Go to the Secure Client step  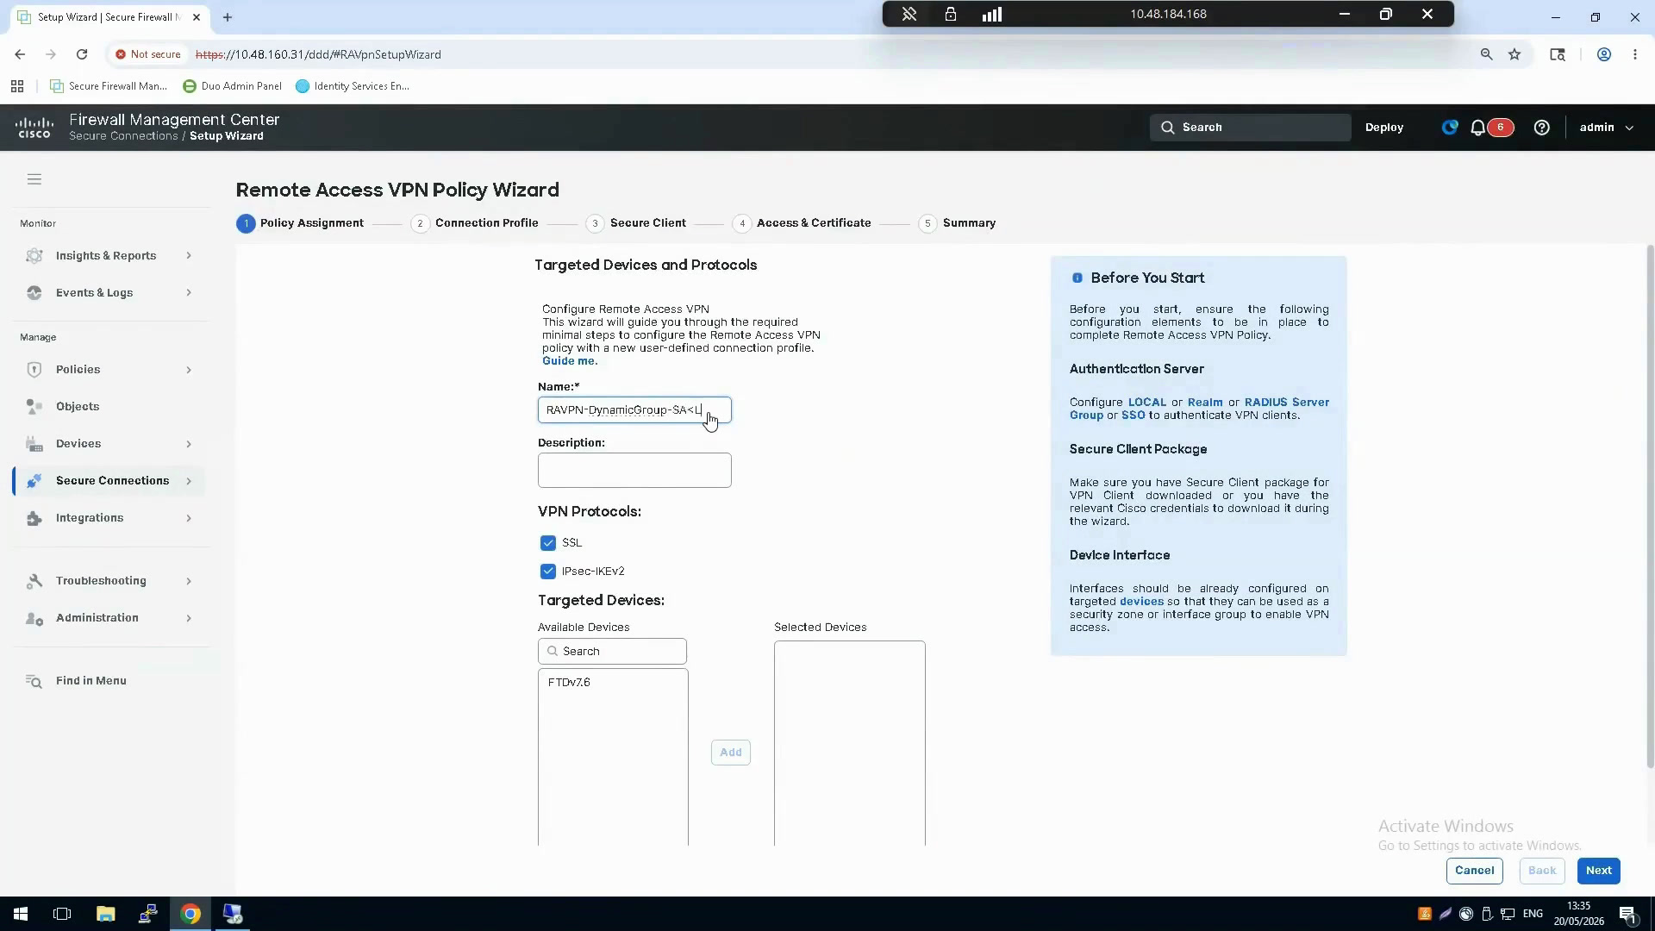[x=636, y=223]
